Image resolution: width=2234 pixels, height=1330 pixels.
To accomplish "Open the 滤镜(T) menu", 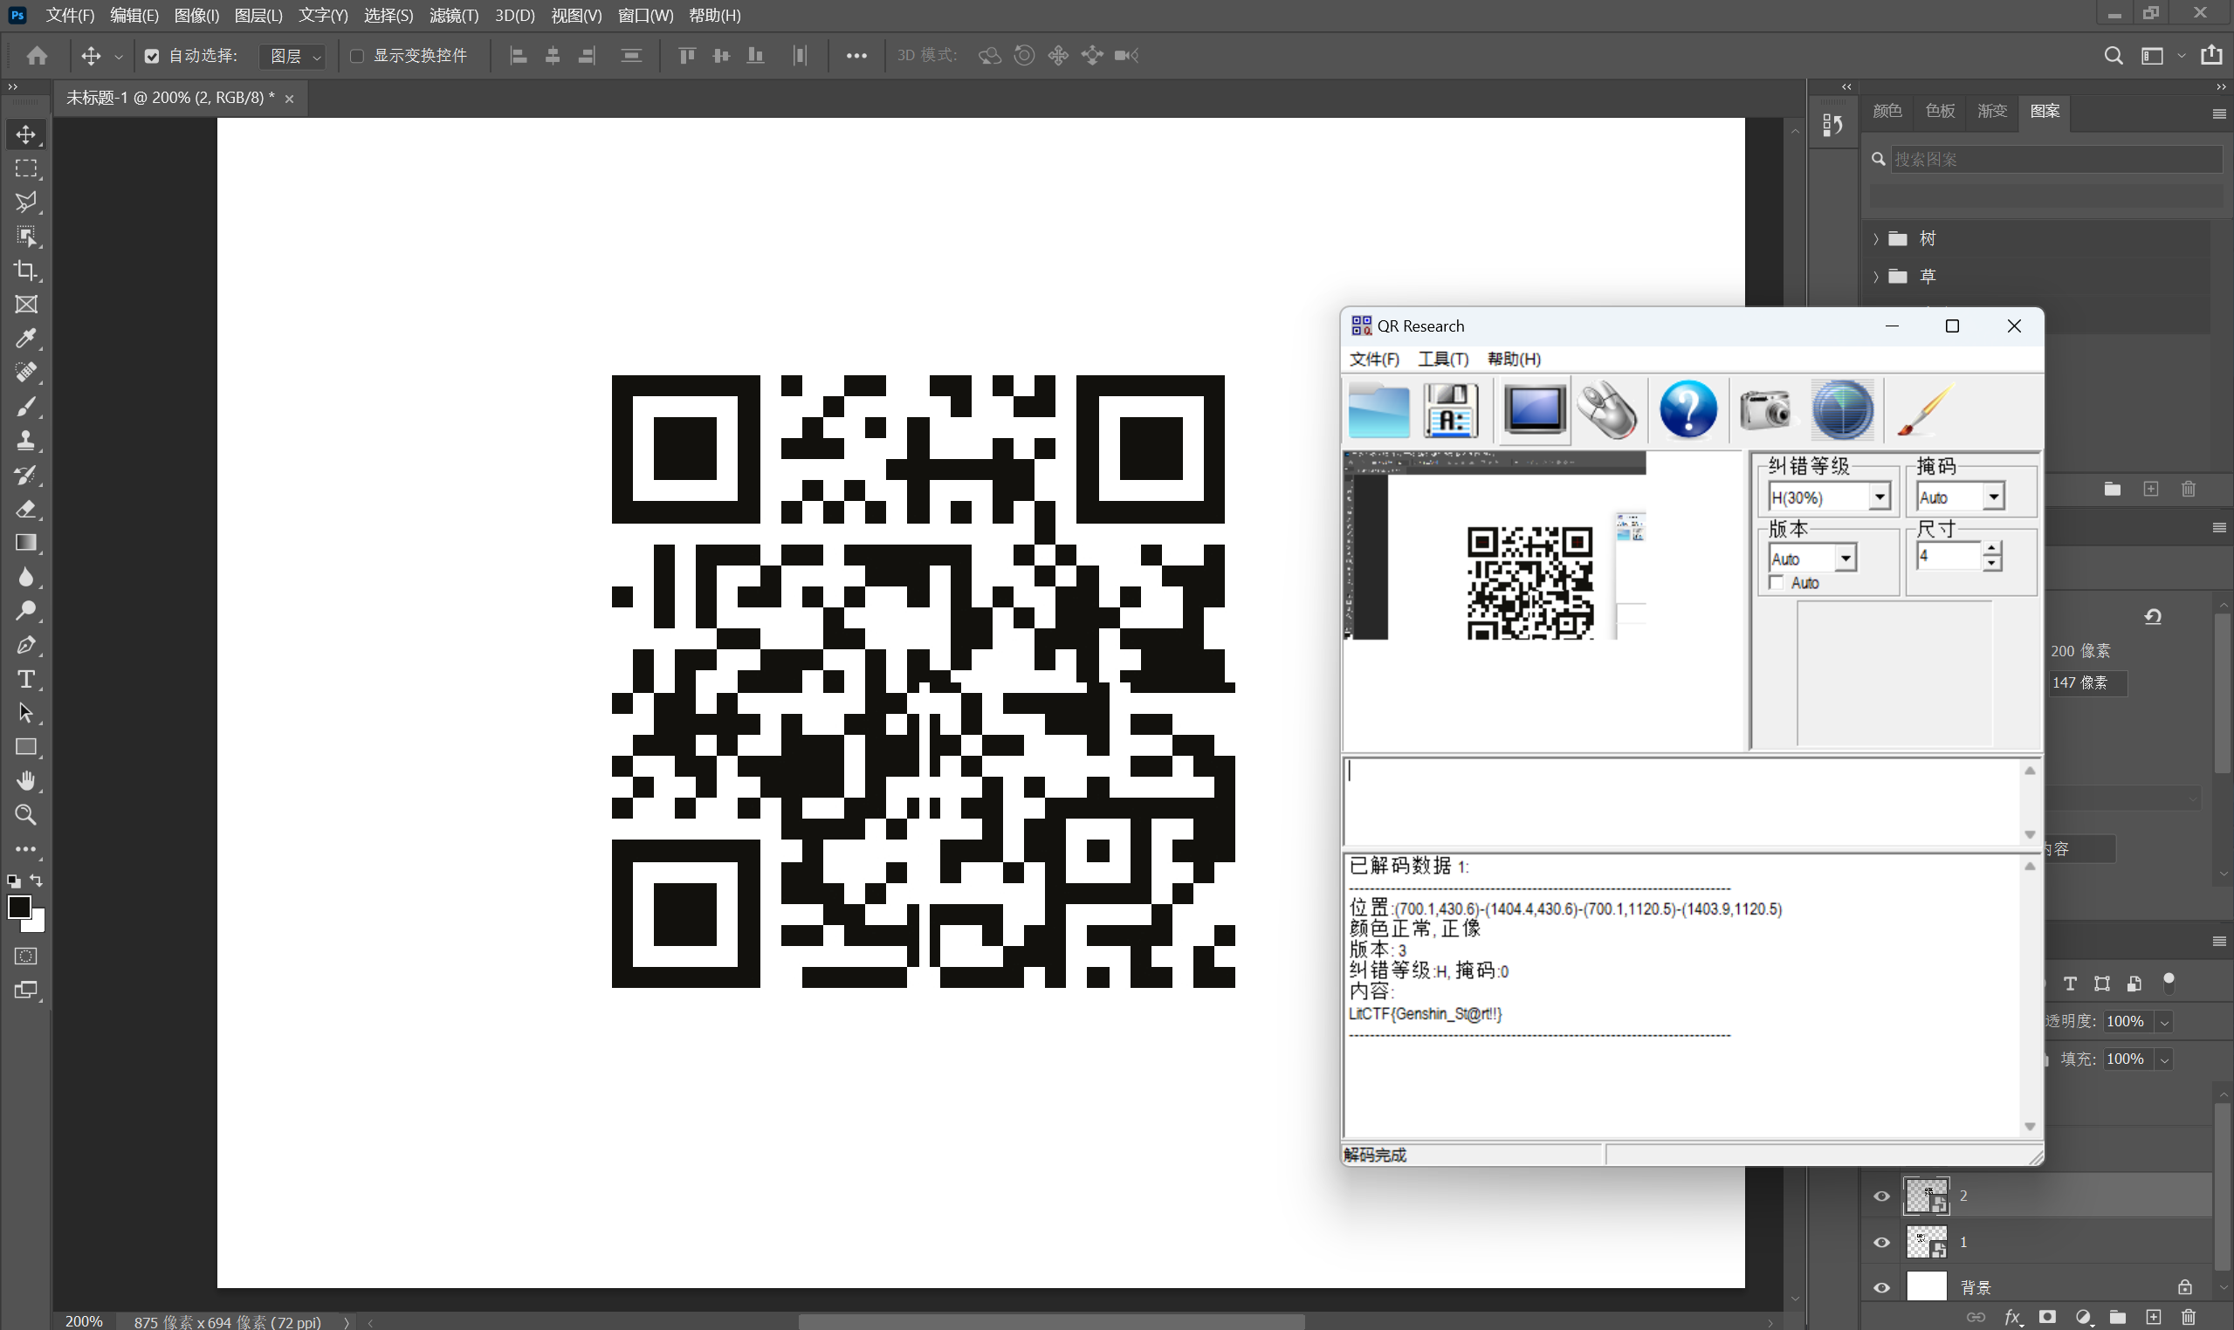I will (454, 15).
